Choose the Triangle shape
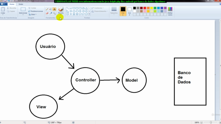 pyautogui.click(x=86, y=8)
